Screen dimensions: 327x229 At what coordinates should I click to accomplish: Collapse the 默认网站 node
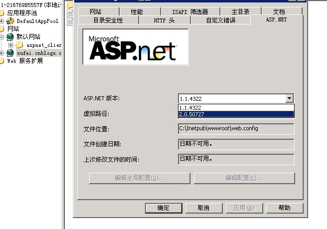click(x=1, y=37)
